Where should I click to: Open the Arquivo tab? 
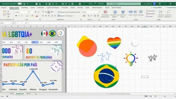pyautogui.click(x=4, y=7)
